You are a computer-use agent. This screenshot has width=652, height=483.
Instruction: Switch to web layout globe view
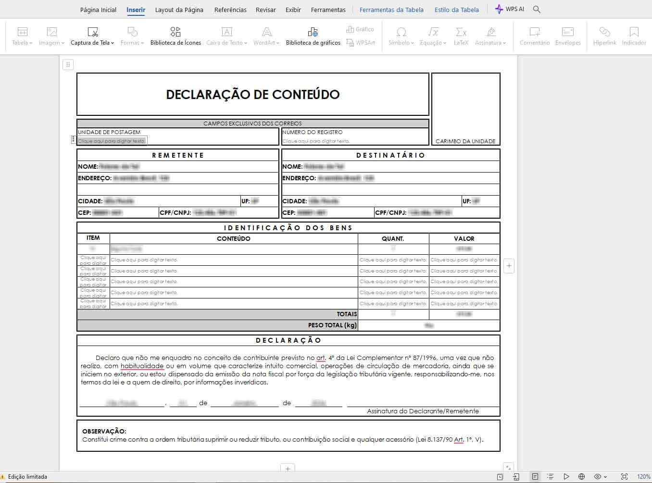(582, 477)
